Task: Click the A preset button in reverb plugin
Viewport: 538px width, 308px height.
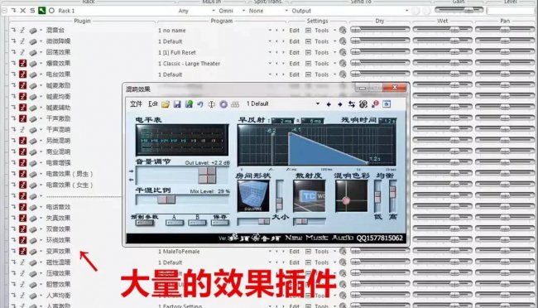Action: pos(175,223)
